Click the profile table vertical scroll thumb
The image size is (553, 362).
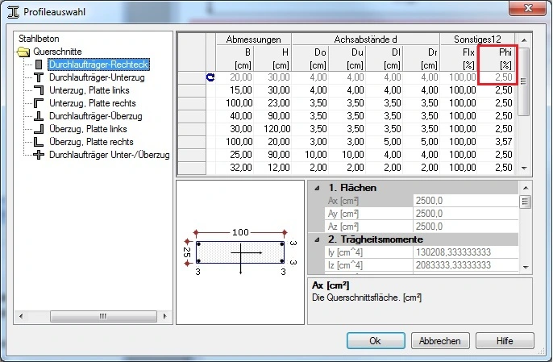coord(524,81)
